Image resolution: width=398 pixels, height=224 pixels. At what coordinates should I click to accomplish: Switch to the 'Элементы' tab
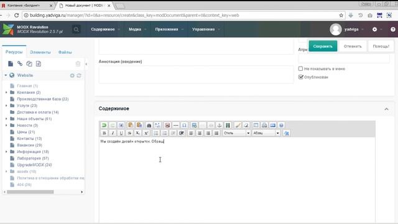click(x=40, y=52)
